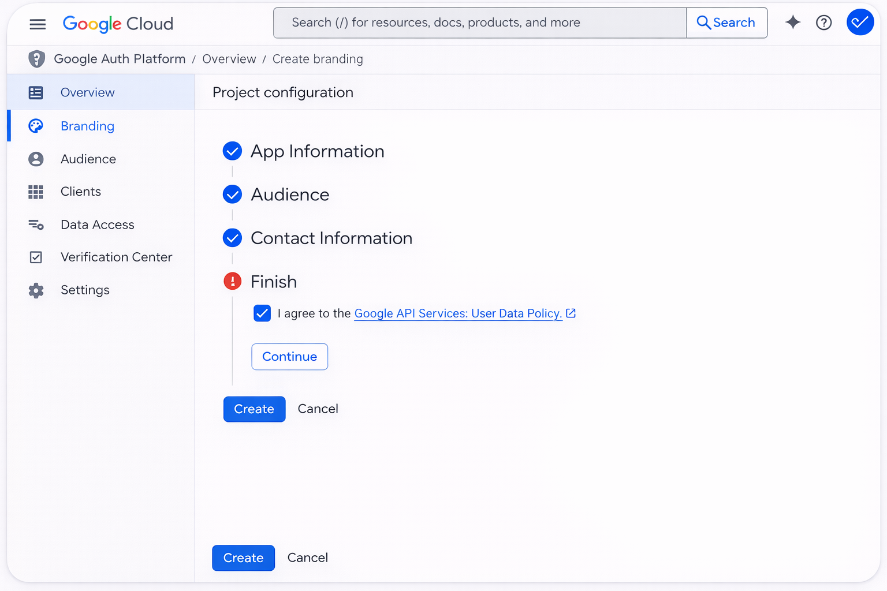Click the Google Auth Platform shield icon
887x591 pixels.
36,59
